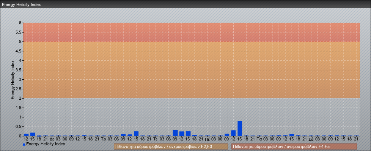Viewport: 371px width, 151px height.
Task: Click the Δε day label on x-axis
Action: [x=52, y=139]
